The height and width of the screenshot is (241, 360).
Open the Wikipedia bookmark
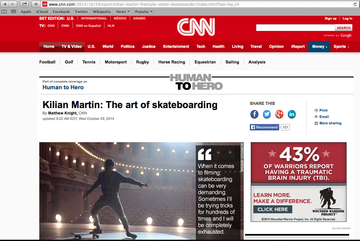click(x=102, y=12)
